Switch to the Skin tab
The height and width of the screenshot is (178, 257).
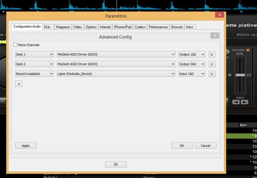pos(49,27)
